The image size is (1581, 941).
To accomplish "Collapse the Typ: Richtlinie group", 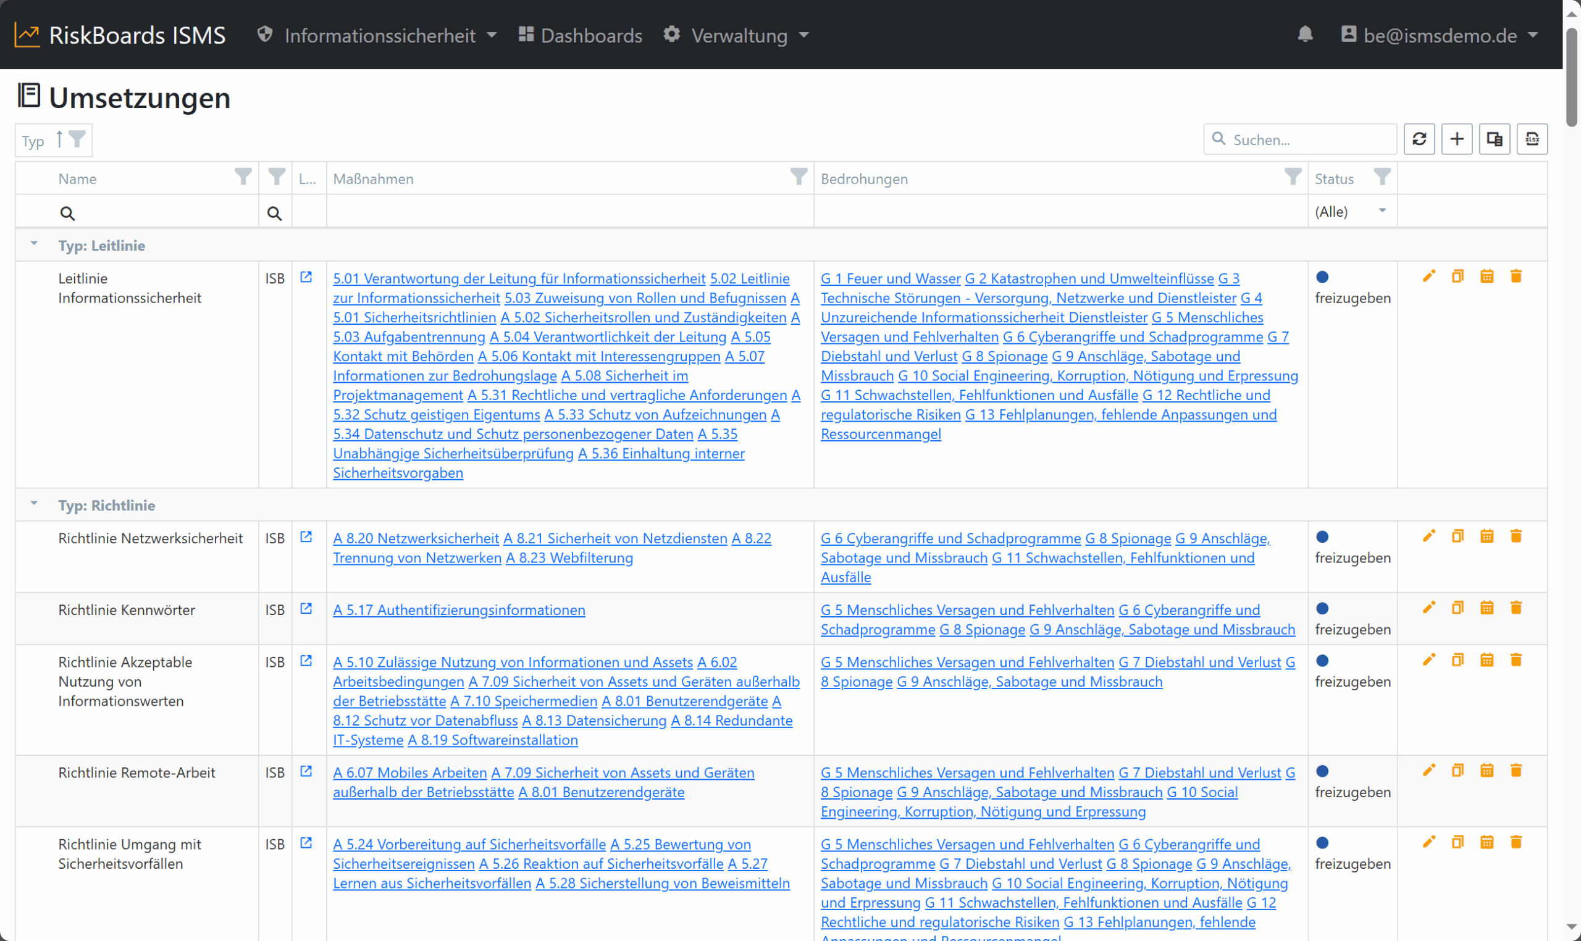I will (34, 504).
